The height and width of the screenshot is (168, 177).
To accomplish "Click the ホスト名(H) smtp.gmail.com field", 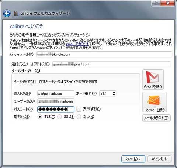I will [x=56, y=93].
